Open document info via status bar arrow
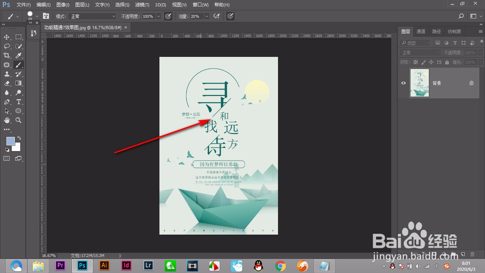The width and height of the screenshot is (485, 273). [120, 255]
